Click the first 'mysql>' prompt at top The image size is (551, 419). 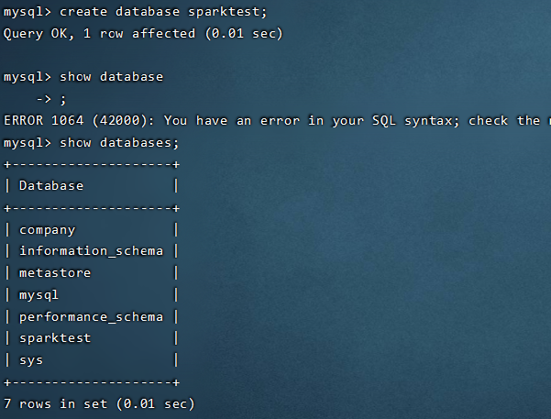tap(28, 12)
